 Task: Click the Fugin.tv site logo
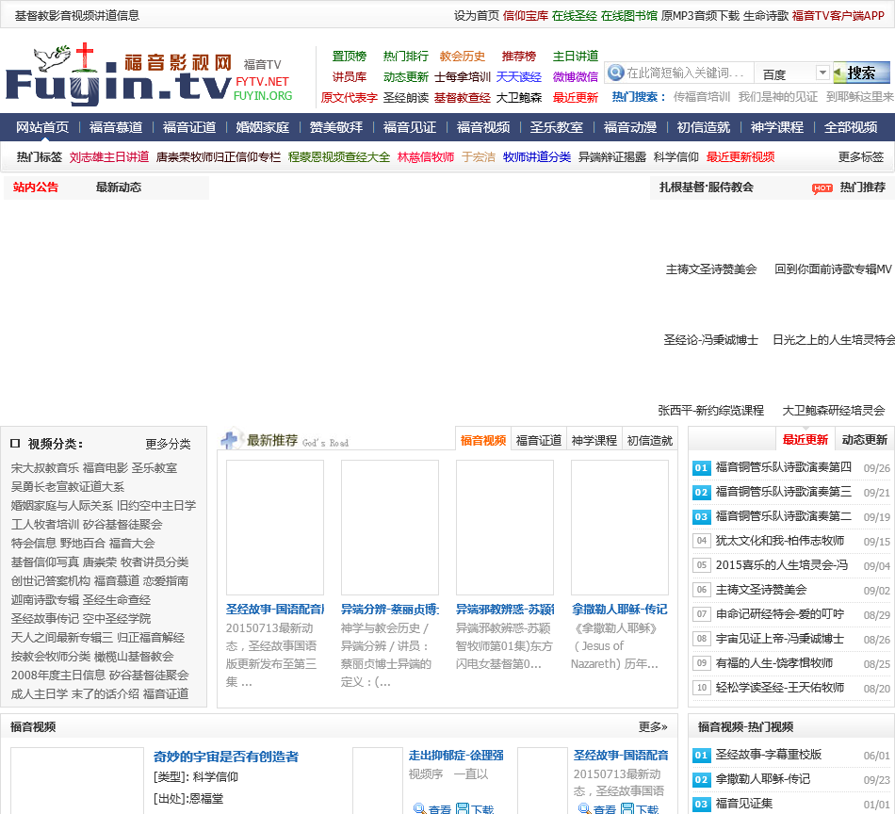point(119,74)
